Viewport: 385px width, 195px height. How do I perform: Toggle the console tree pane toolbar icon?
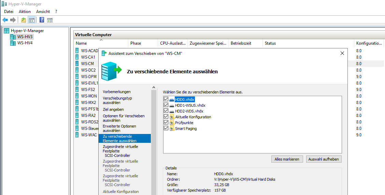pos(32,20)
